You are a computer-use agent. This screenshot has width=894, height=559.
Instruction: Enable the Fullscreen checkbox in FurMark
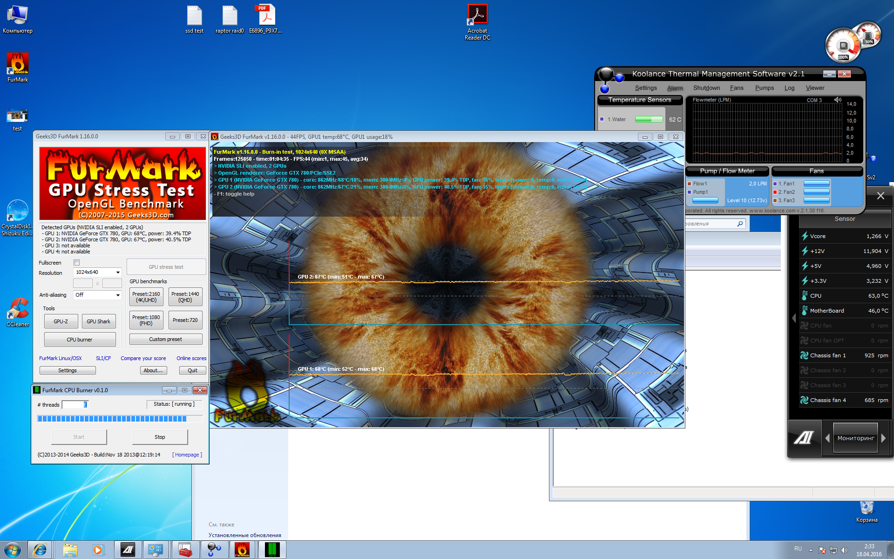coord(77,263)
